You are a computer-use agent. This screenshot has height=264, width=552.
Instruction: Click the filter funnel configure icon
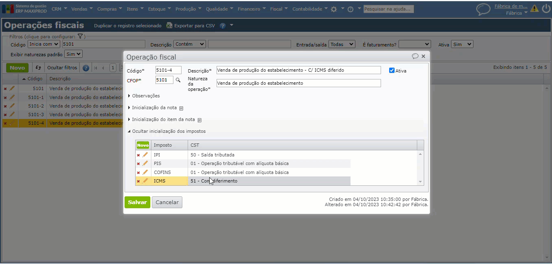80,36
